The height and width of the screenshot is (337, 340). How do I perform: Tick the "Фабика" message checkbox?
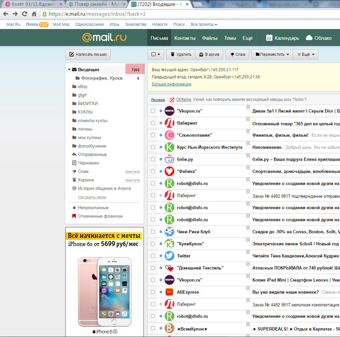[x=153, y=171]
